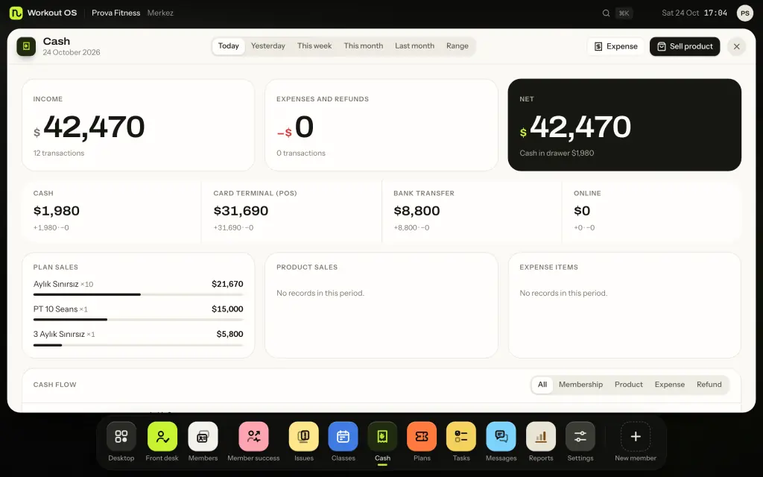Screen dimensions: 763x477
Task: Click the Expense button
Action: pyautogui.click(x=615, y=46)
